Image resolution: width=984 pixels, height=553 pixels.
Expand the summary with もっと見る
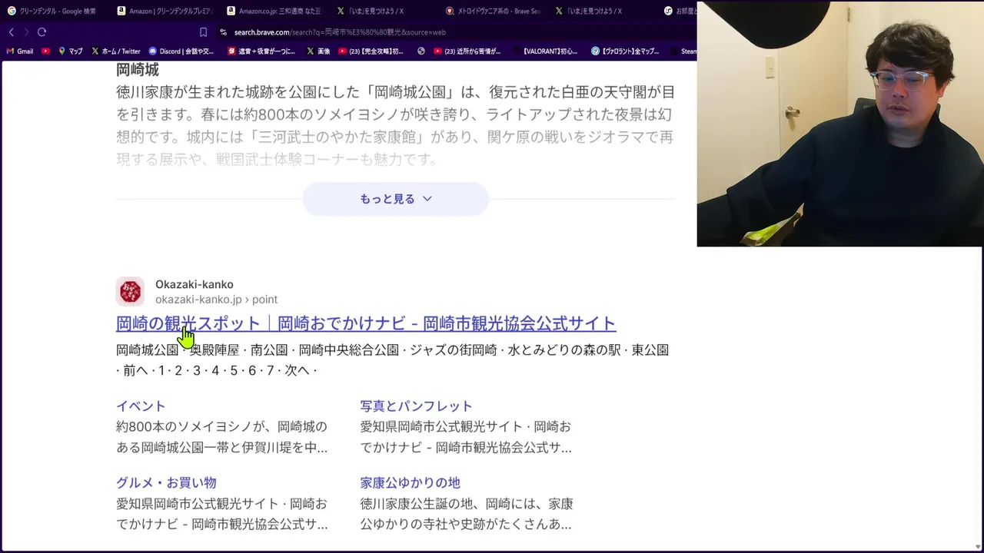coord(395,199)
